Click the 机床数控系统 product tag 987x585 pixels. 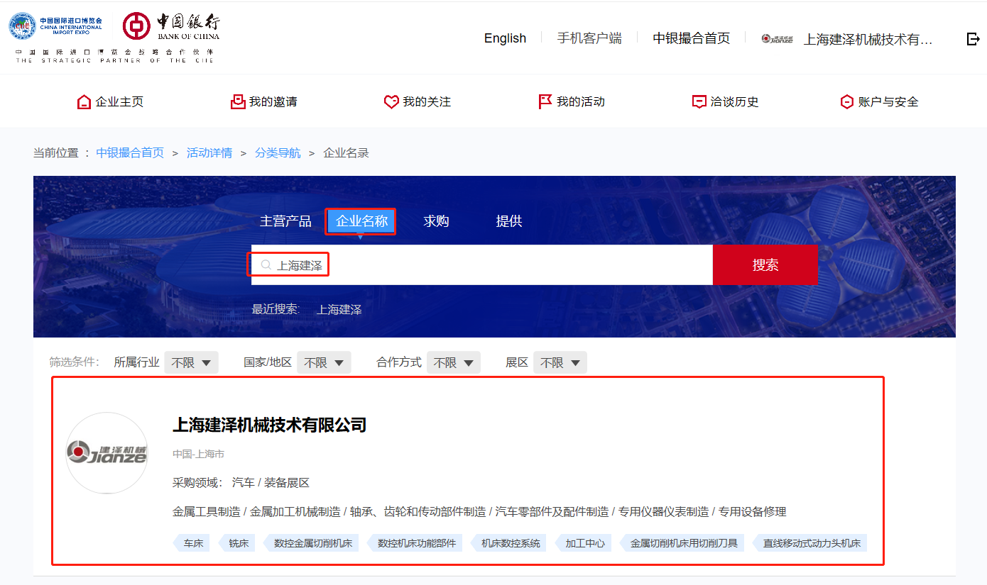click(508, 544)
